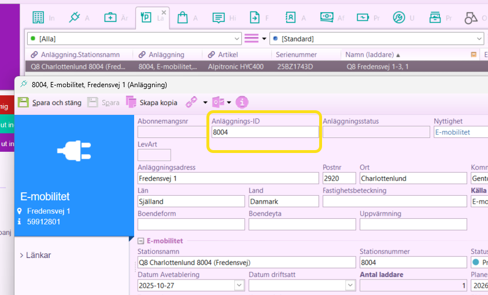The height and width of the screenshot is (295, 488).
Task: Expand the '[Alla]' filter dropdown
Action: click(236, 39)
